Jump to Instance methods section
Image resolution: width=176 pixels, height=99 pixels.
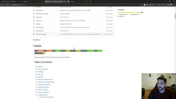(x=43, y=87)
